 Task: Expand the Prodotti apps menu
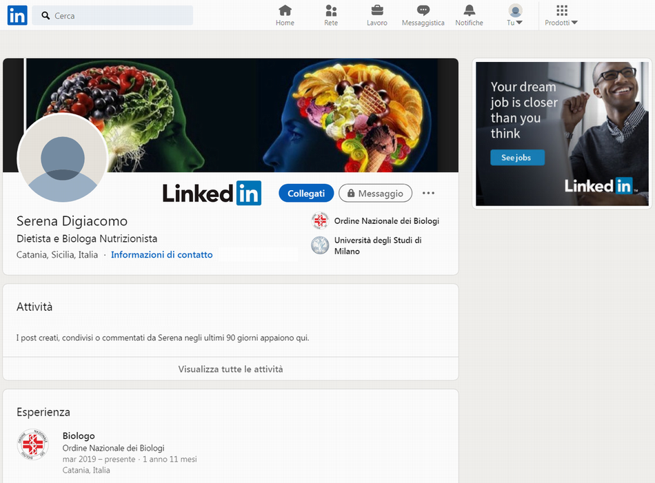tap(561, 15)
